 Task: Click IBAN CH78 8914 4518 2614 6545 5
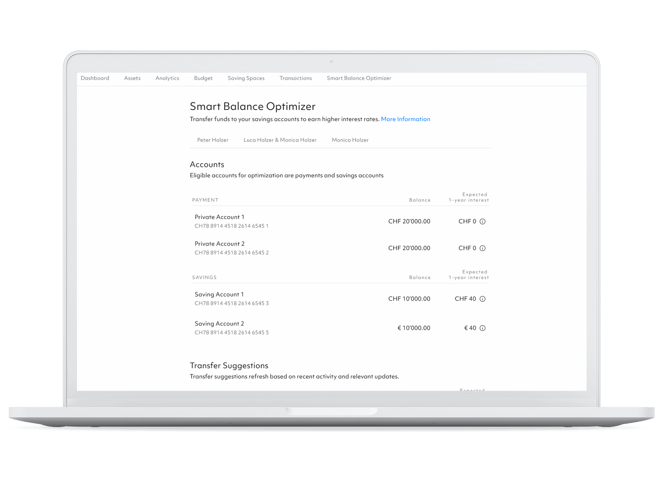231,332
